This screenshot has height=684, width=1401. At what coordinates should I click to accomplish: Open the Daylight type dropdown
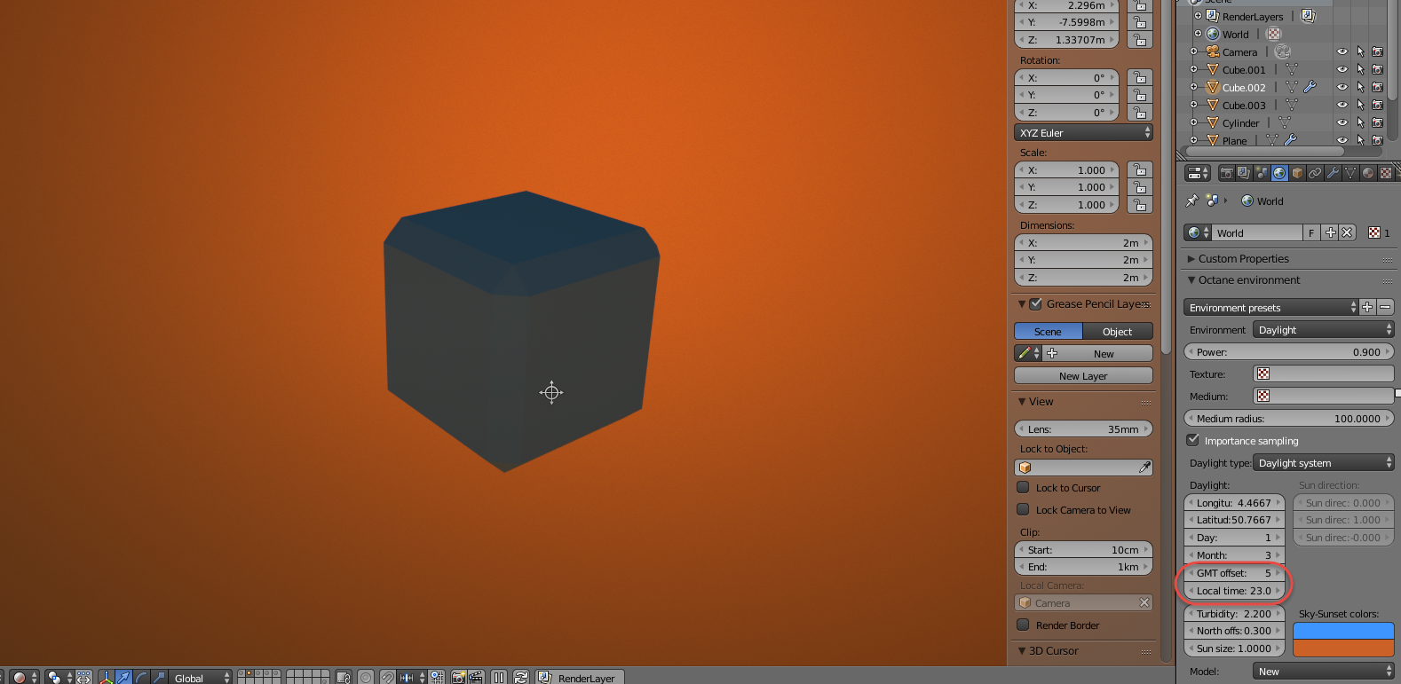click(1323, 462)
